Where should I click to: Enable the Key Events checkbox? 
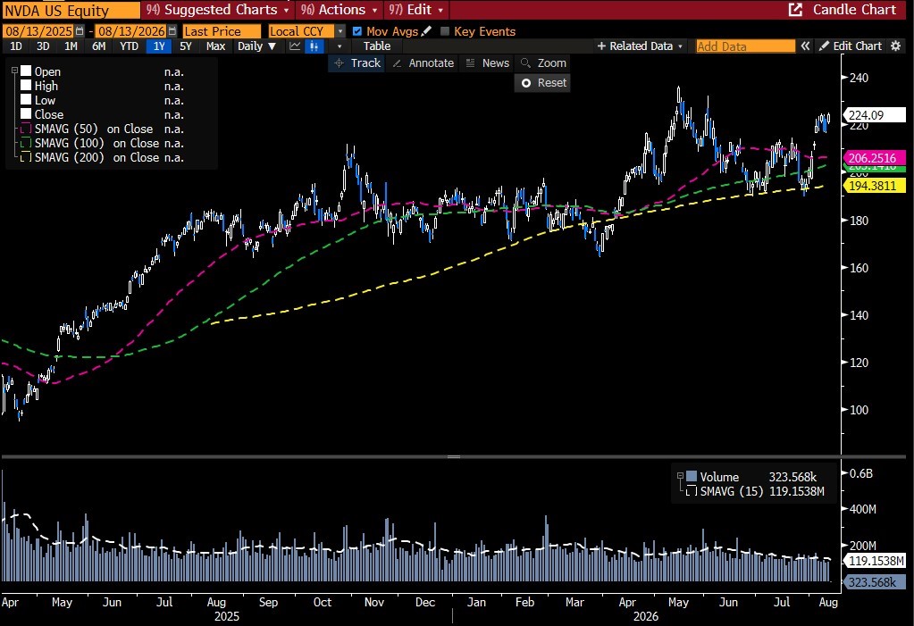[x=445, y=31]
